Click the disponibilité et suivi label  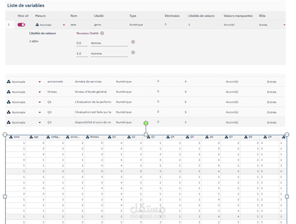[93, 122]
